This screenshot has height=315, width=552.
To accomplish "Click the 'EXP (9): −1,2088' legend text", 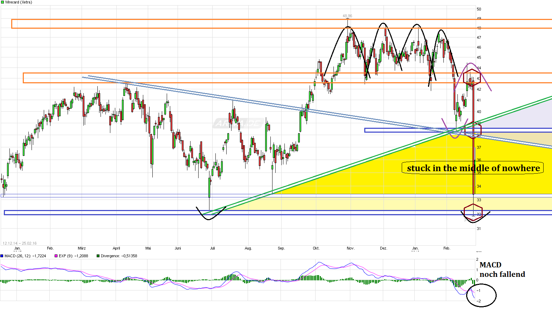I will click(74, 256).
